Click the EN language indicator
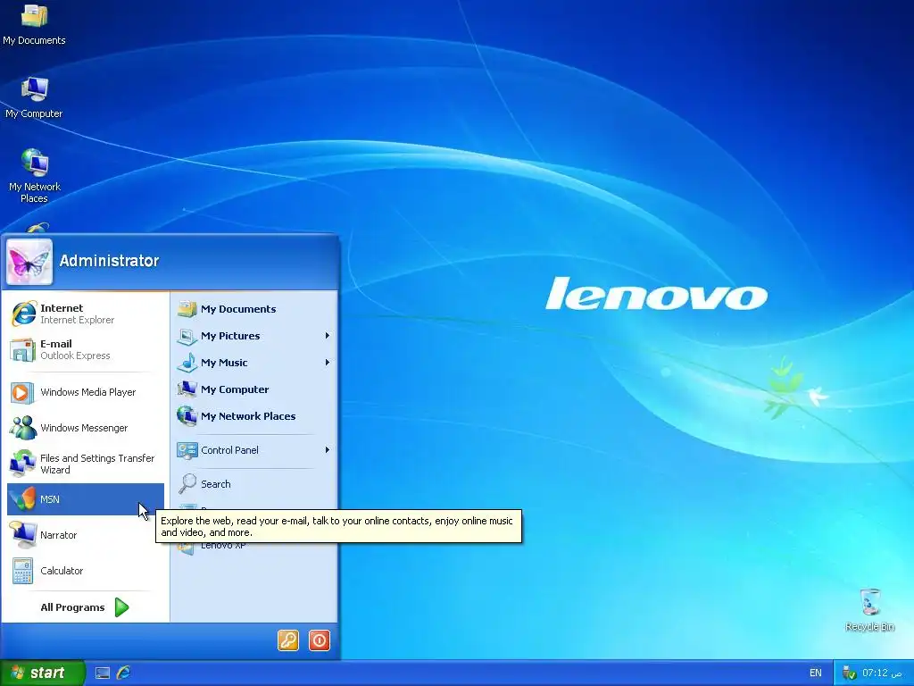Image resolution: width=914 pixels, height=686 pixels. [816, 673]
